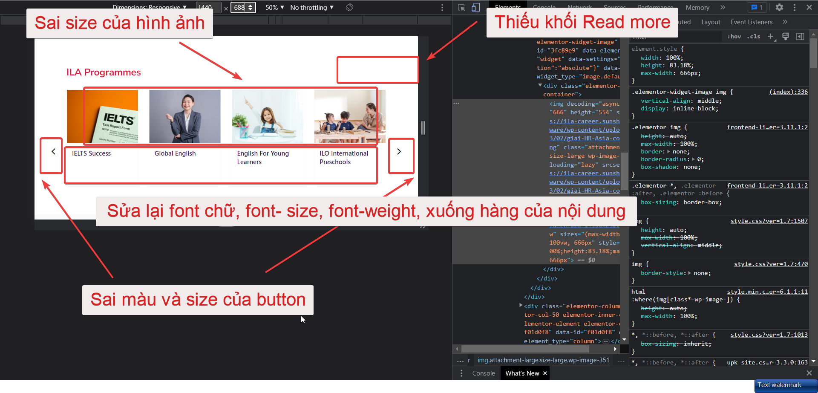The width and height of the screenshot is (818, 393).
Task: Increase viewport height with stepper arrow
Action: (x=251, y=6)
